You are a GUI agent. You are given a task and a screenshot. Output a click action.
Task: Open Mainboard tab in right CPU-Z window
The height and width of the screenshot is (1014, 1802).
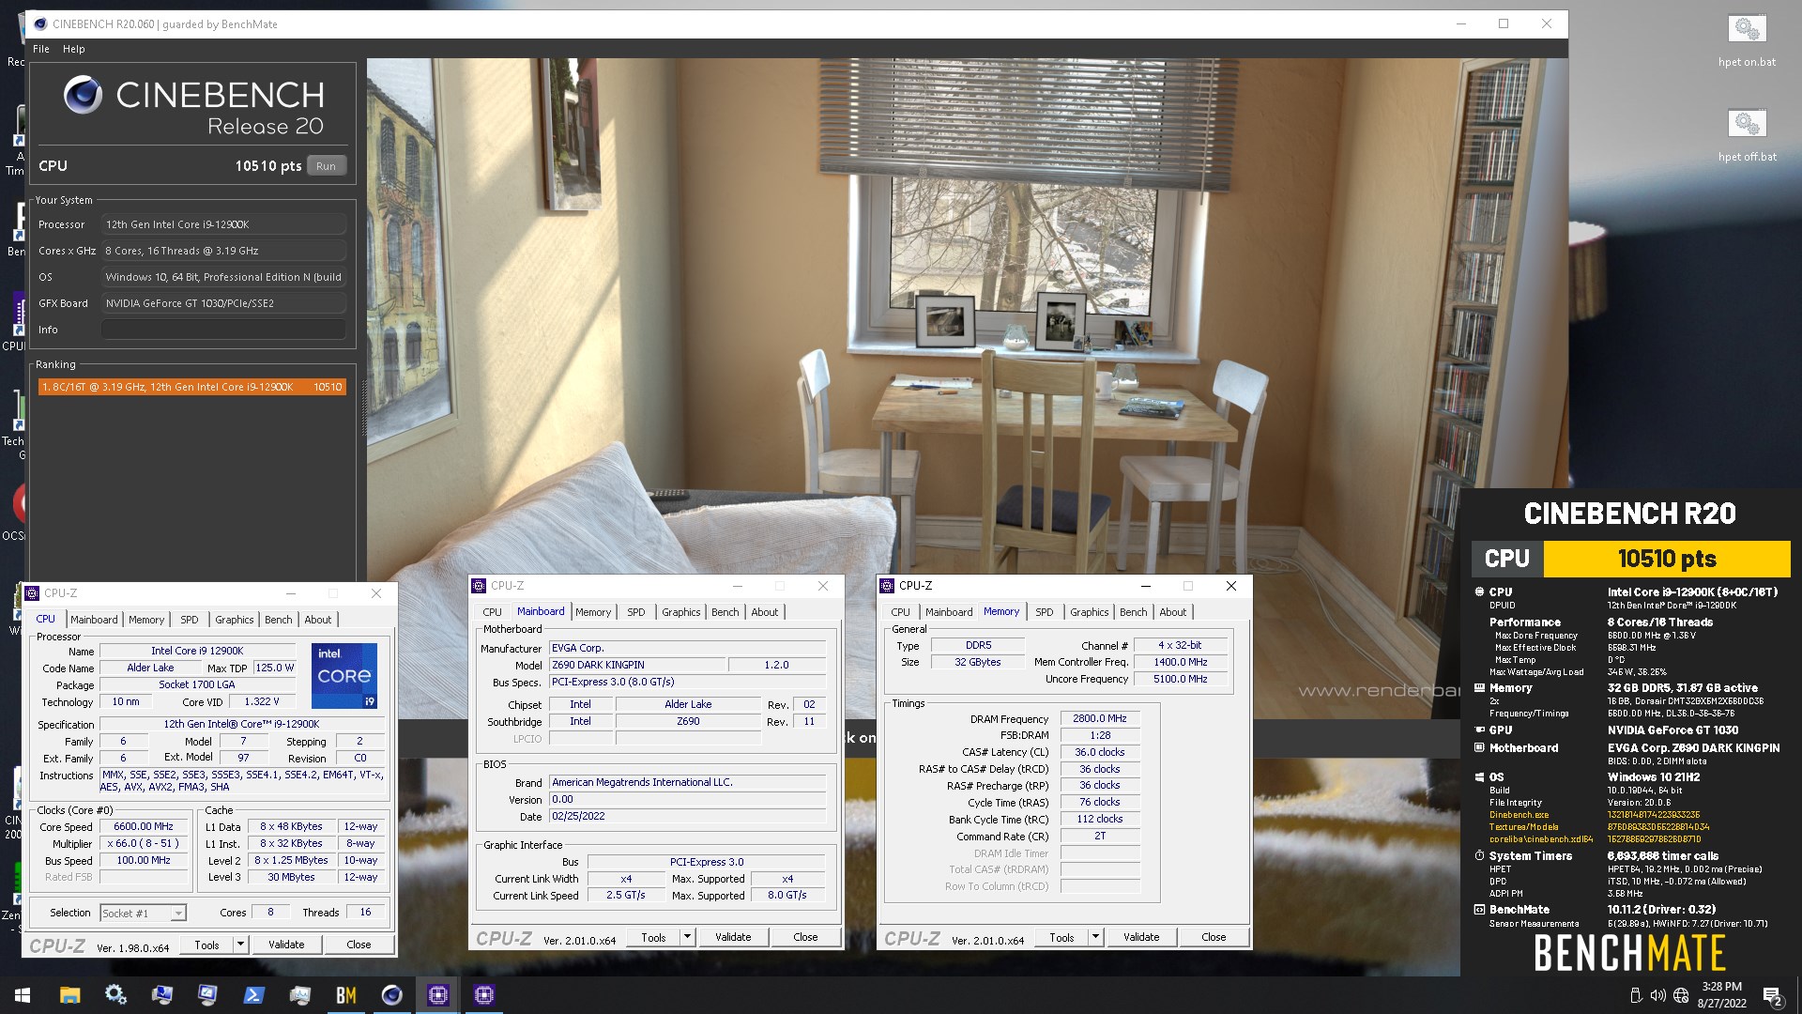click(949, 612)
